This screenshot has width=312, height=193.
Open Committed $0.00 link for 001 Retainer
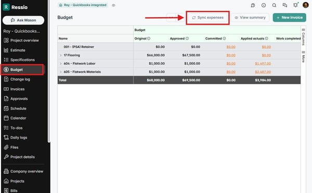pos(231,47)
